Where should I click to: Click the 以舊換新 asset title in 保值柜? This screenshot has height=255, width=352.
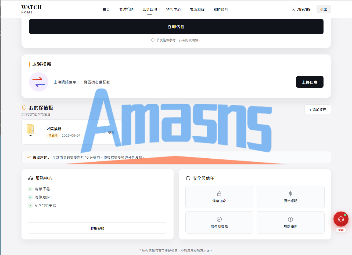pyautogui.click(x=54, y=129)
